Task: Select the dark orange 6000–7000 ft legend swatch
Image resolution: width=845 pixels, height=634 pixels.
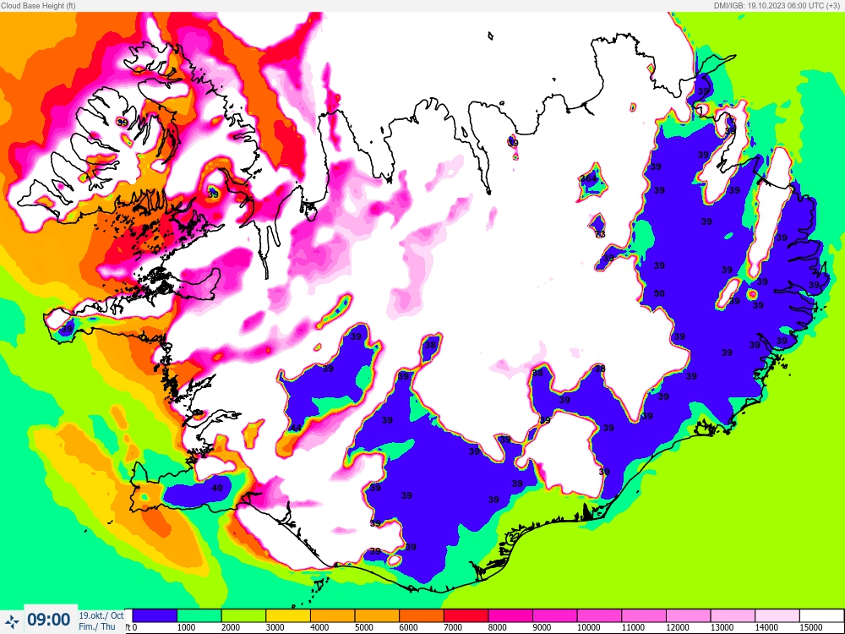Action: point(422,615)
